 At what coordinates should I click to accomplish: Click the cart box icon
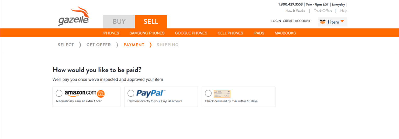point(323,22)
